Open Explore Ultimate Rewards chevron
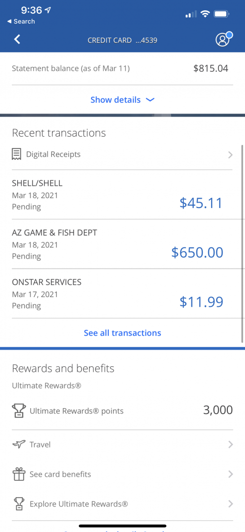 coord(230,504)
